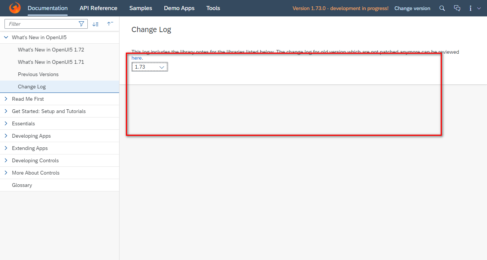Viewport: 487px width, 260px height.
Task: Click Developing Apps label
Action: pos(31,136)
